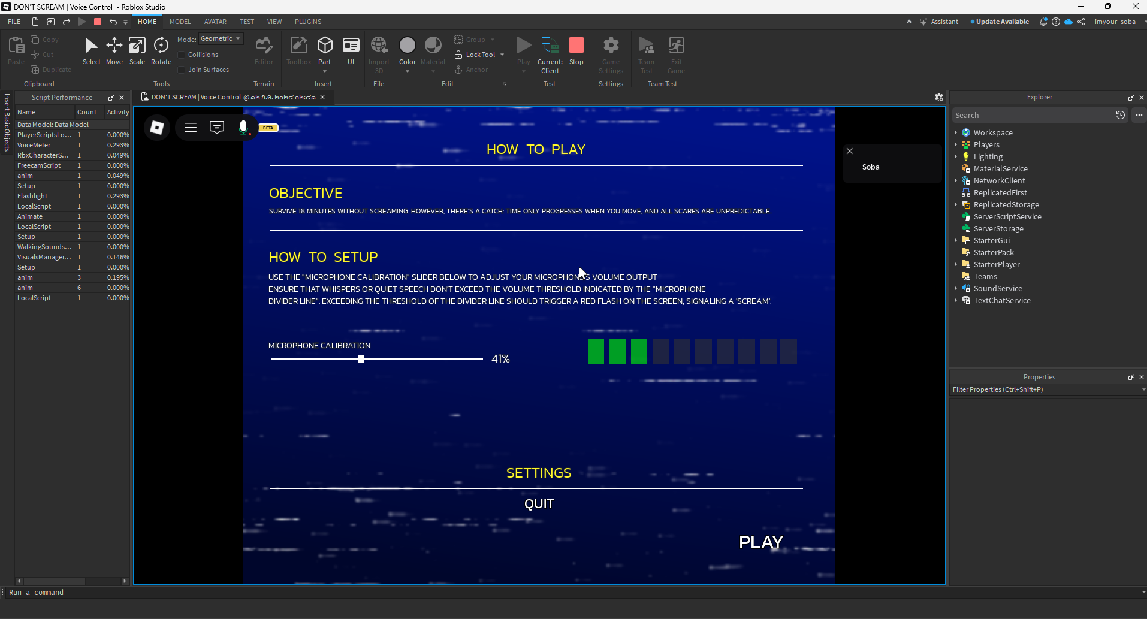Expand the ReplicatedStorage node
The width and height of the screenshot is (1147, 619).
click(x=956, y=204)
